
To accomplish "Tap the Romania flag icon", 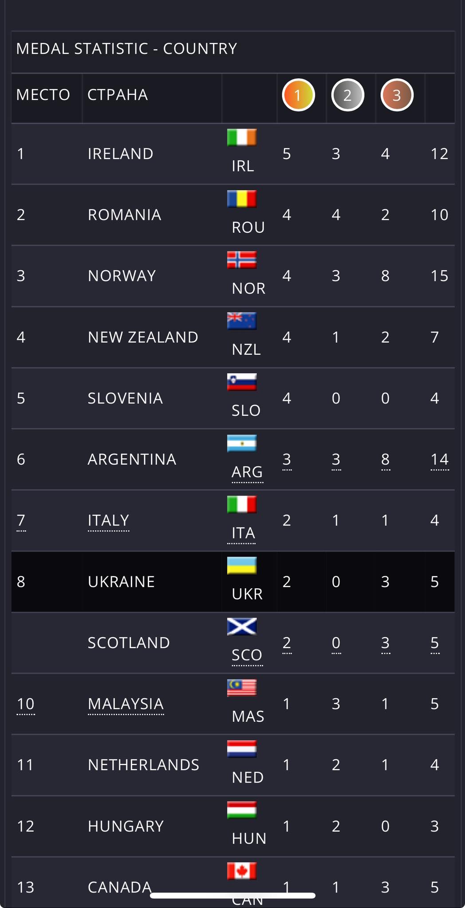I will click(242, 199).
